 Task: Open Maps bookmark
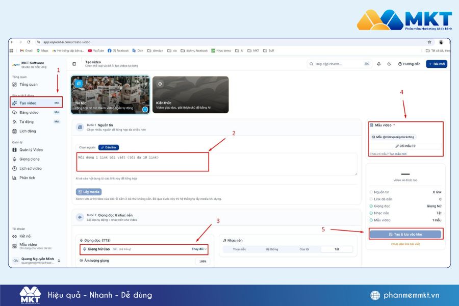pyautogui.click(x=42, y=50)
